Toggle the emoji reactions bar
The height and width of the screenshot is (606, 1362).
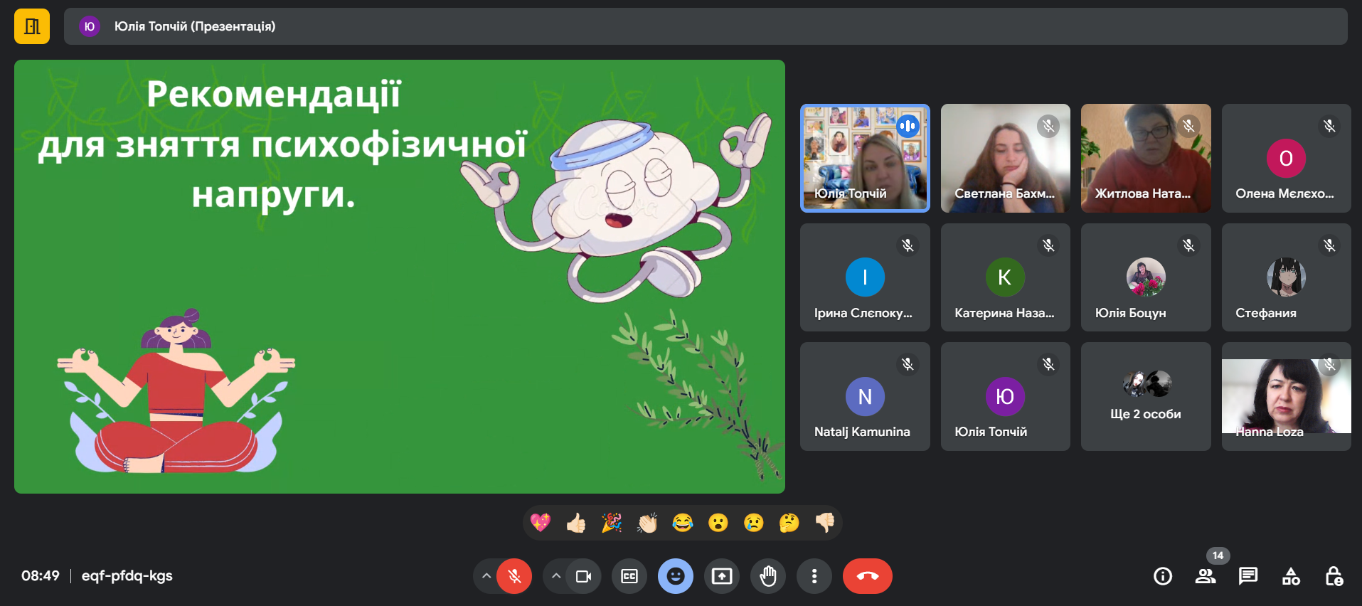point(676,576)
